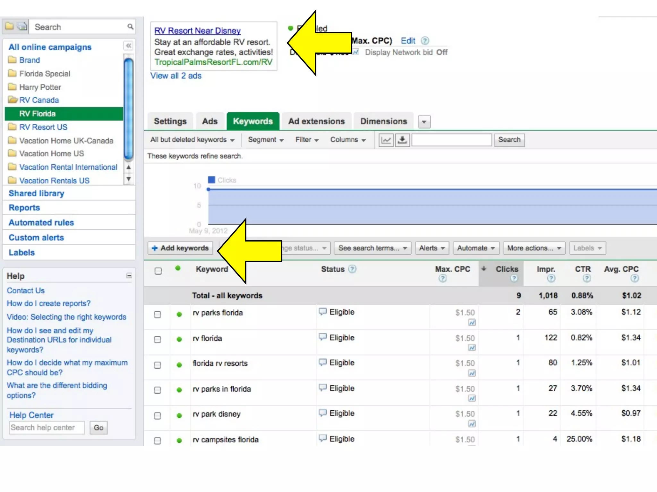The width and height of the screenshot is (657, 492).
Task: Click help icon beside Edit link
Action: pos(425,41)
